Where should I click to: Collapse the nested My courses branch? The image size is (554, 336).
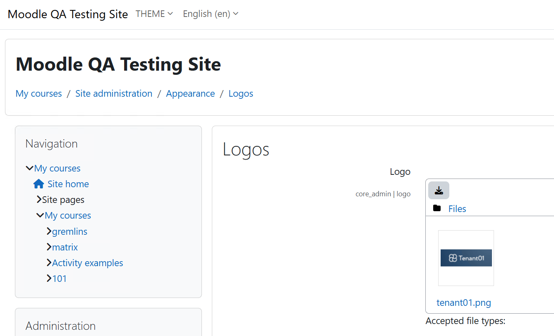(x=40, y=215)
